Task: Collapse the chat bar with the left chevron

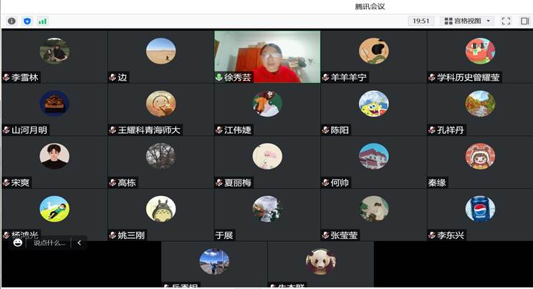Action: (x=79, y=243)
